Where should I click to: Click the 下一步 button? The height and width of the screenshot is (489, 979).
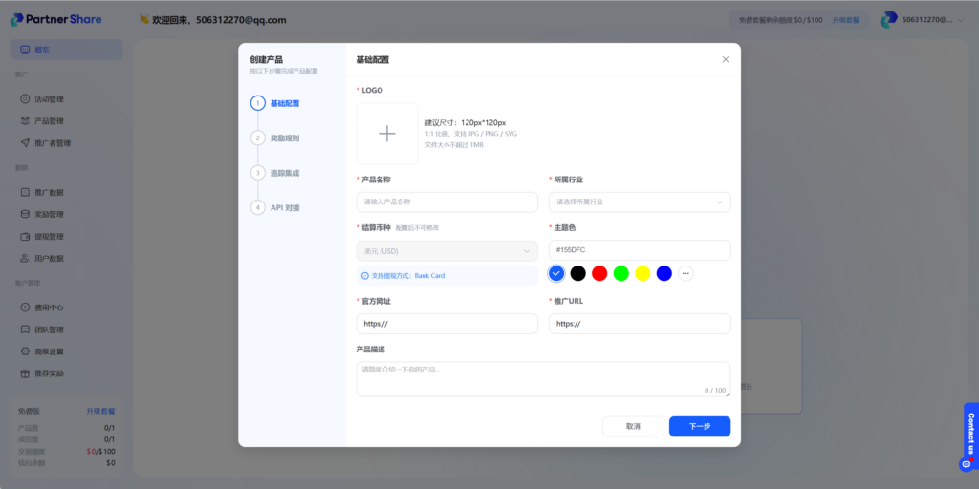[x=699, y=426]
